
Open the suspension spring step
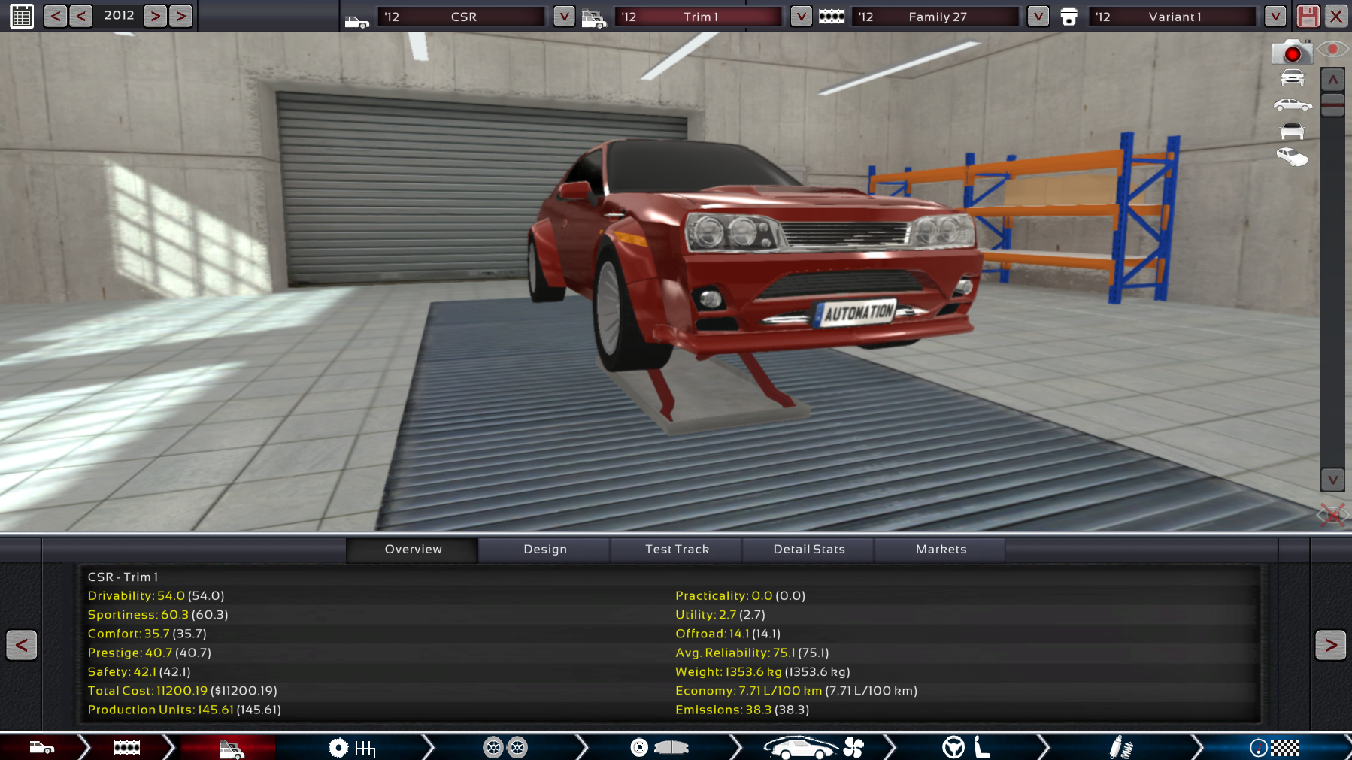(1121, 748)
